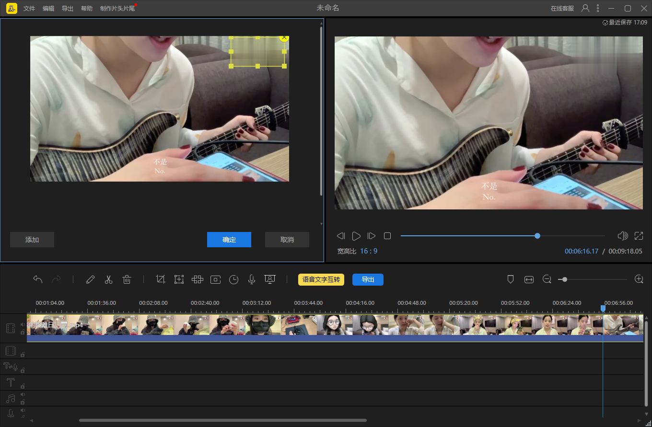
Task: Open the 编辑 menu
Action: 48,9
